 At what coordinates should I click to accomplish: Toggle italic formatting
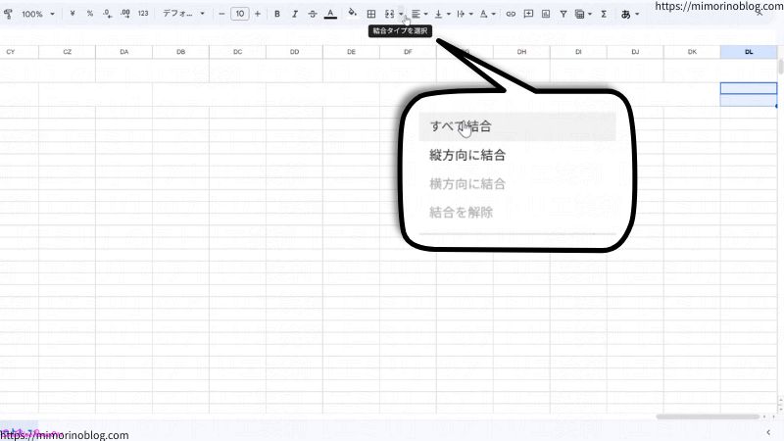pos(295,14)
